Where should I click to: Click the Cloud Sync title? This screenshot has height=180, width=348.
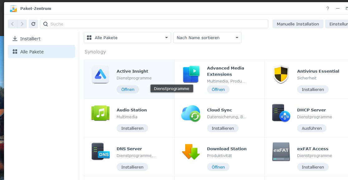point(220,110)
